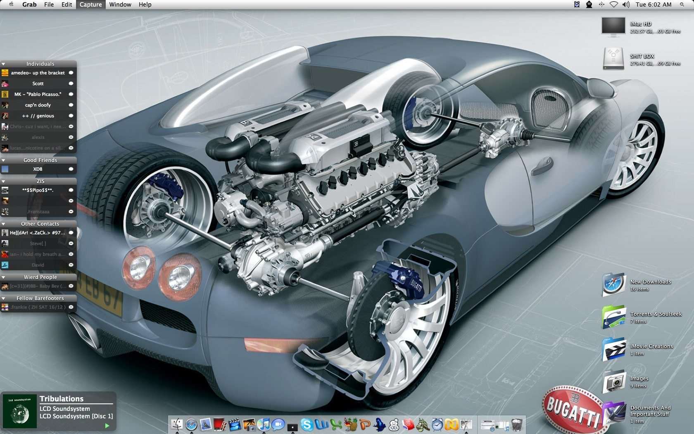Select contact "**$$Pipo$$**."
This screenshot has height=434, width=694.
(38, 190)
